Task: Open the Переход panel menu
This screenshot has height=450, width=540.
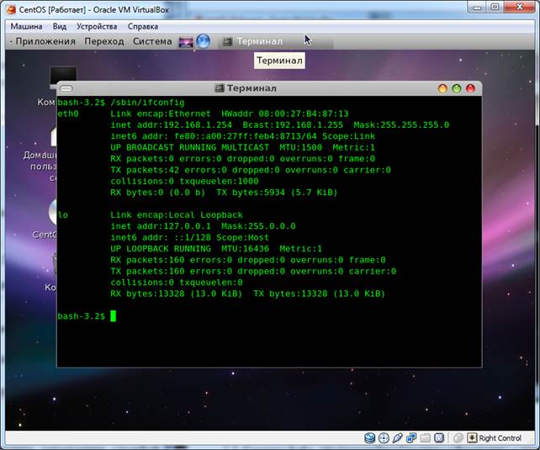Action: (x=104, y=41)
